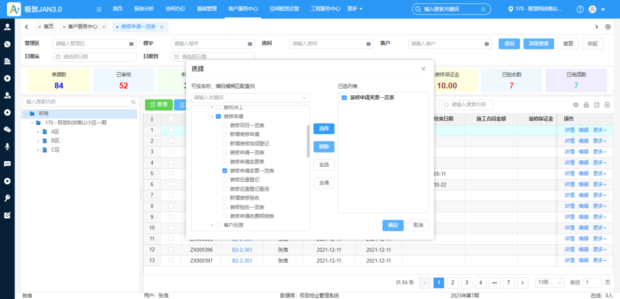Toggle the menu collapse icon in header
Image resolution: width=620 pixels, height=299 pixels.
[x=99, y=9]
